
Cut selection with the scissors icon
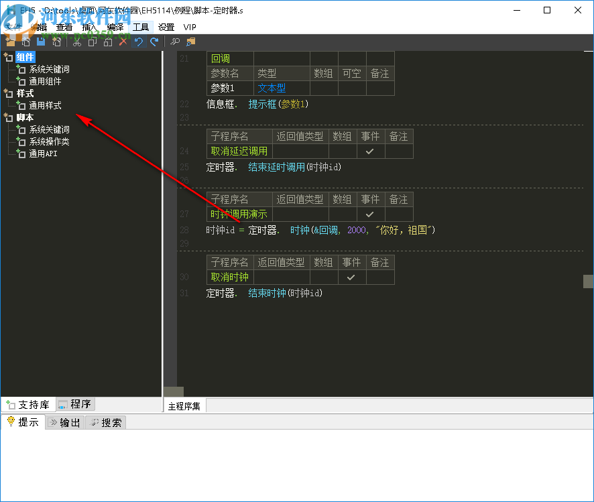[x=77, y=42]
